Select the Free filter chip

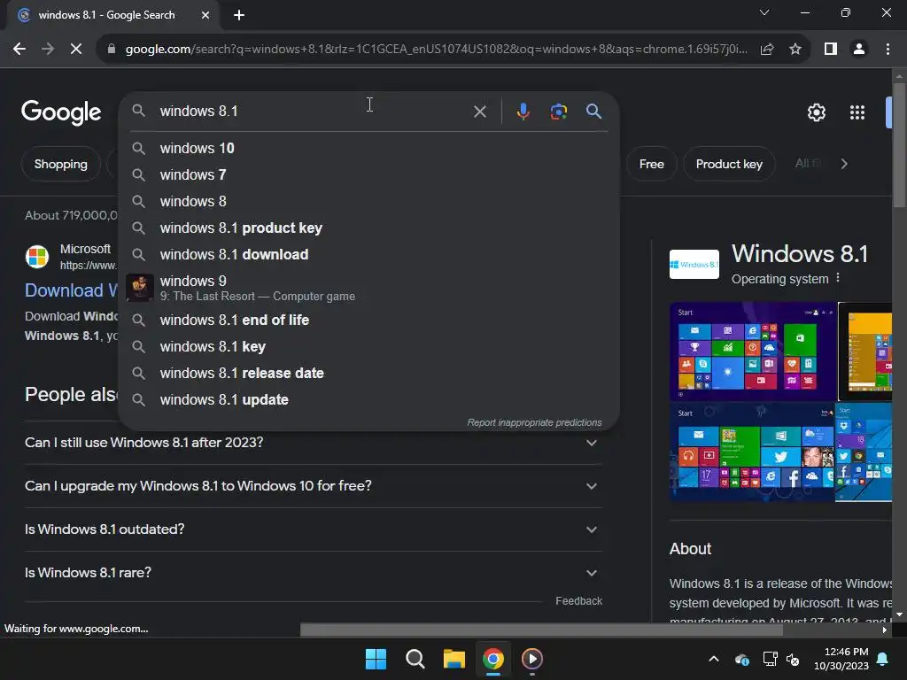[651, 164]
